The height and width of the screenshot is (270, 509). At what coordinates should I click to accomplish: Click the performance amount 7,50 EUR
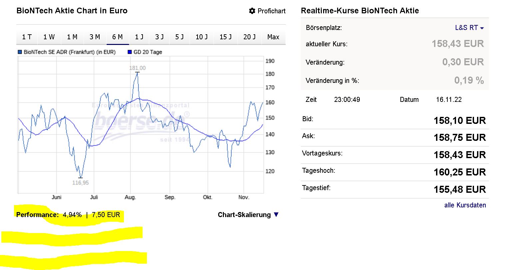106,215
